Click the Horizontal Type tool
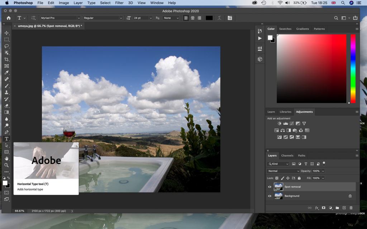367x229 pixels. click(6, 139)
